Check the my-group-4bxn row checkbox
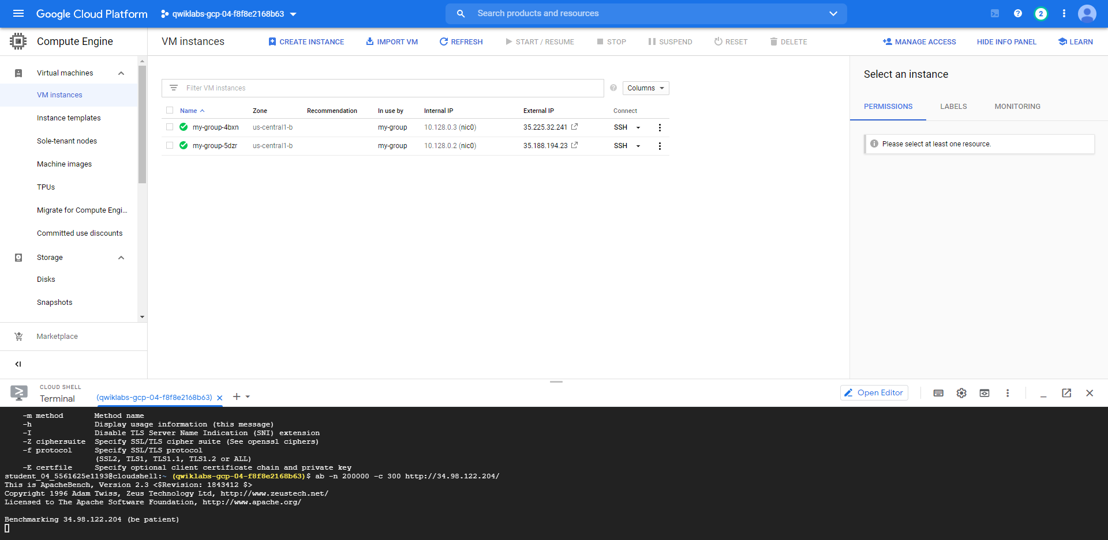The image size is (1108, 540). (170, 127)
